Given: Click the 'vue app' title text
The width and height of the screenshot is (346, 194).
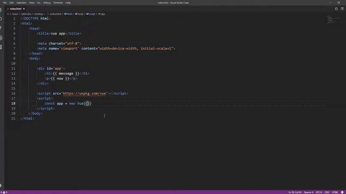Looking at the screenshot, I should click(58, 33).
